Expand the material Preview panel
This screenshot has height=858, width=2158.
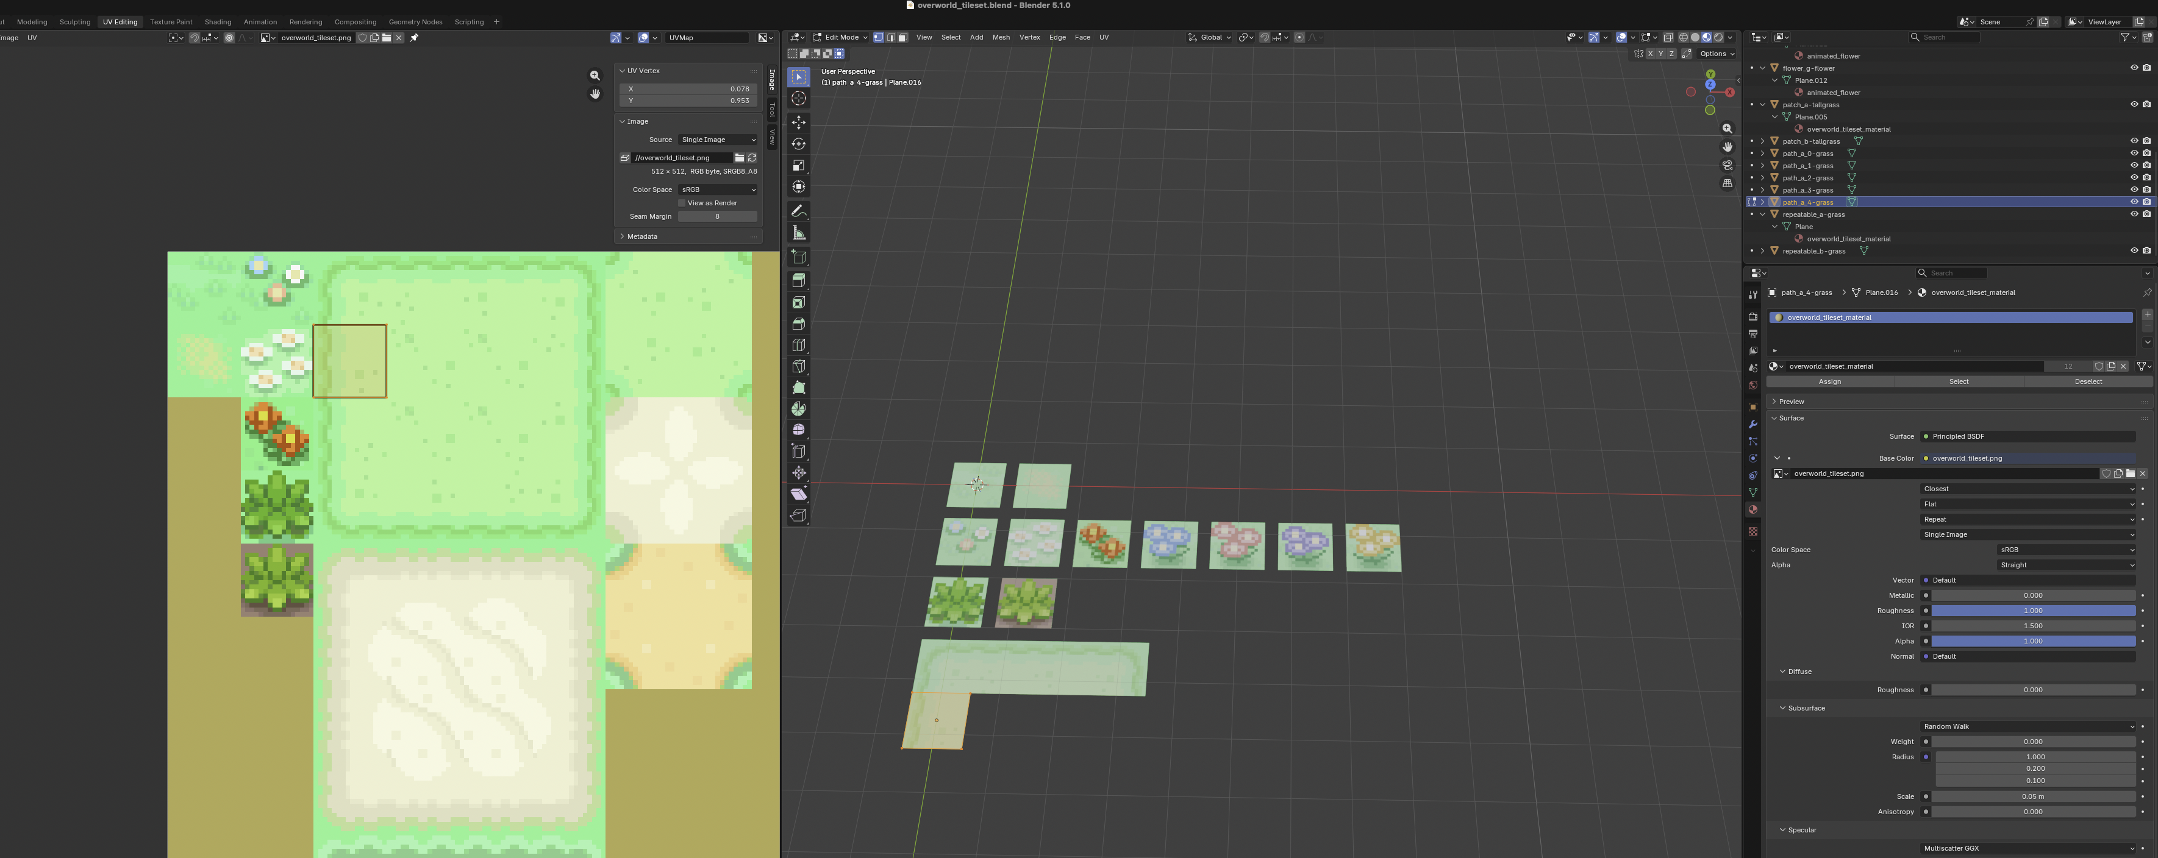1790,402
